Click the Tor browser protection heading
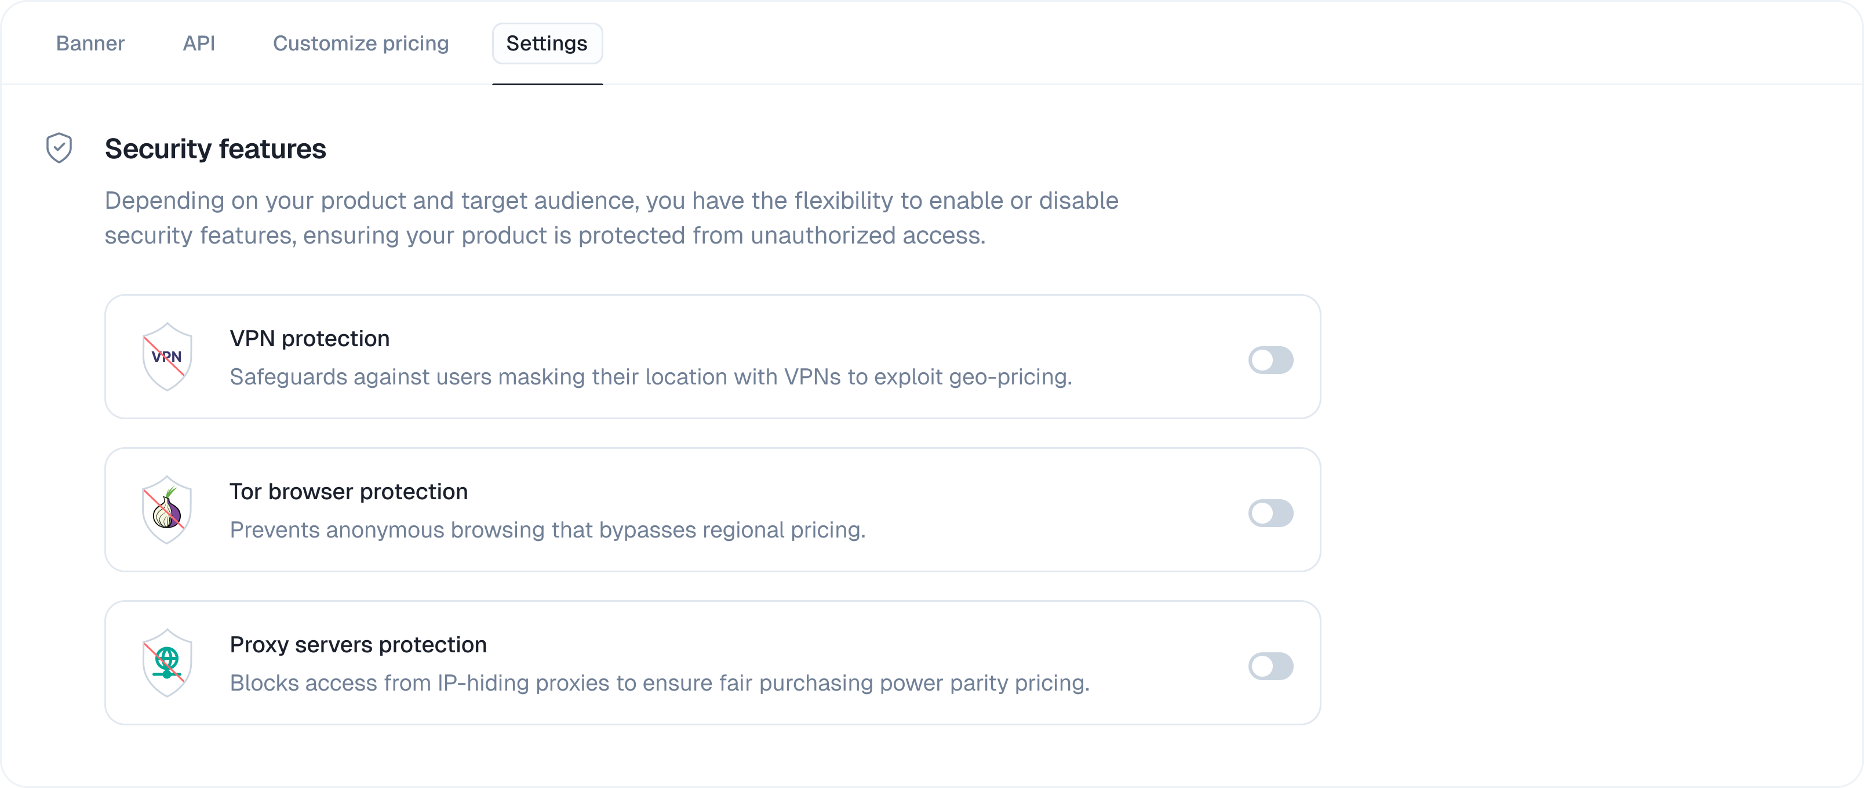This screenshot has width=1864, height=788. [349, 491]
